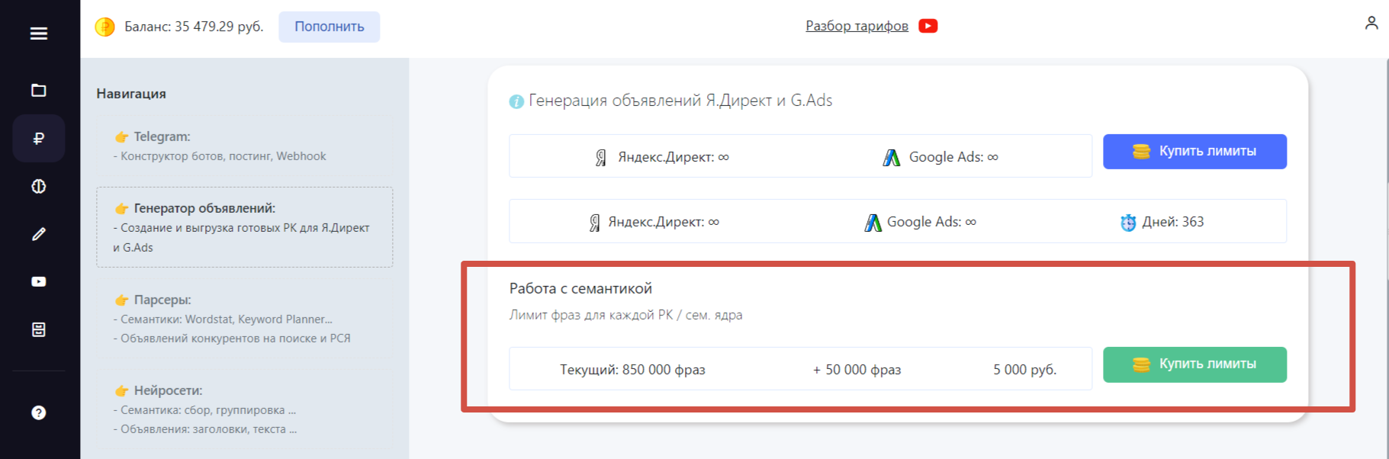Click the Yandex logo in the first limits row
1389x459 pixels.
click(601, 157)
